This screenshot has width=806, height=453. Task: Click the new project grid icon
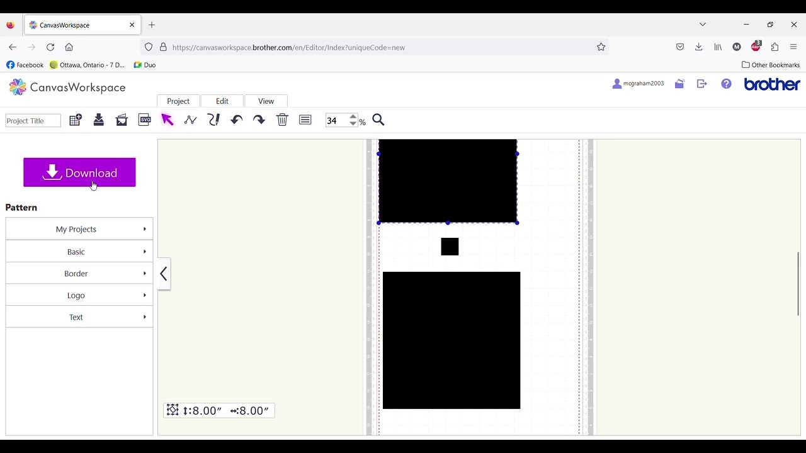pyautogui.click(x=75, y=120)
